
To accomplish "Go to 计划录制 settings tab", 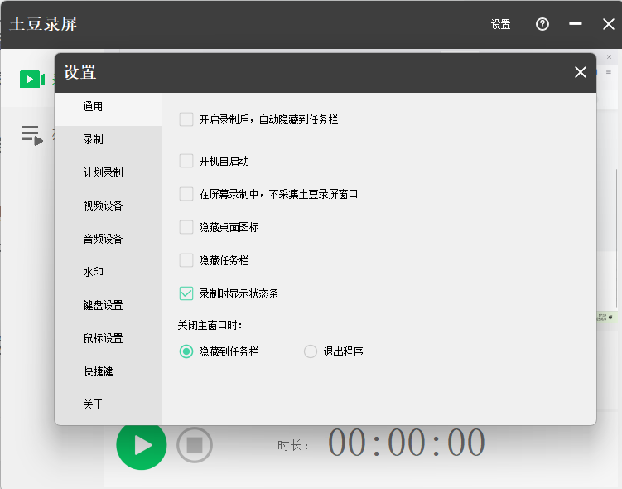I will [108, 172].
